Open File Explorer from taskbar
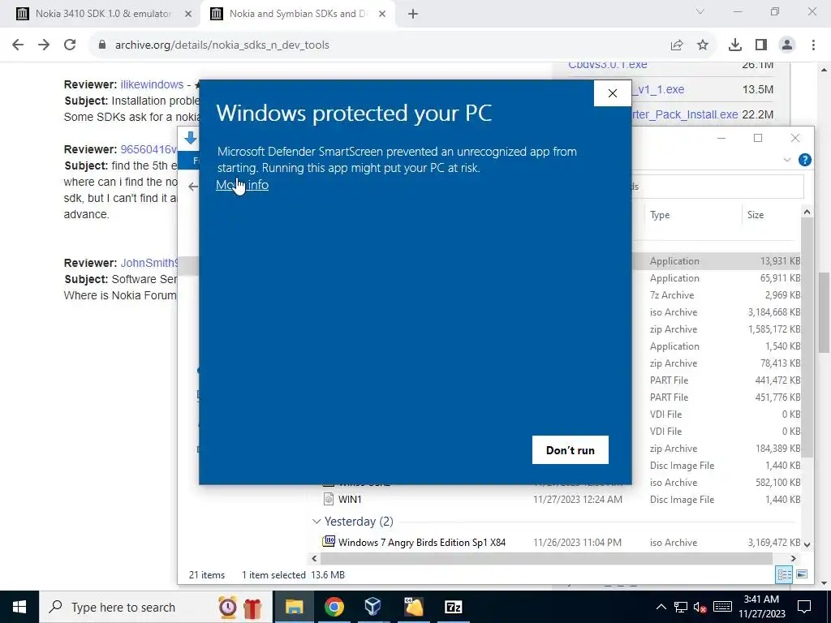Viewport: 831px width, 623px height. (x=294, y=607)
